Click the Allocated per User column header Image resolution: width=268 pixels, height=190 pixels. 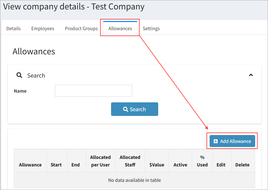click(x=100, y=161)
